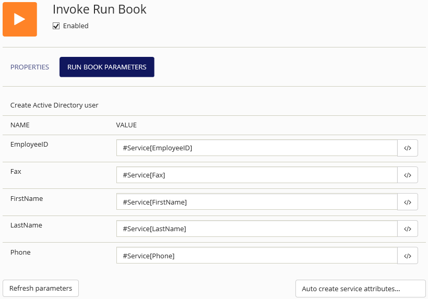Click into the FirstName value field

[257, 202]
